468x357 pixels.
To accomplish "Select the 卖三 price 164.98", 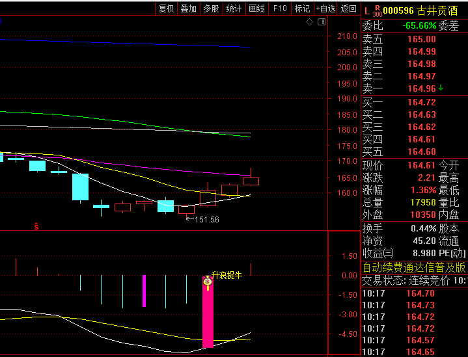I will coord(422,64).
